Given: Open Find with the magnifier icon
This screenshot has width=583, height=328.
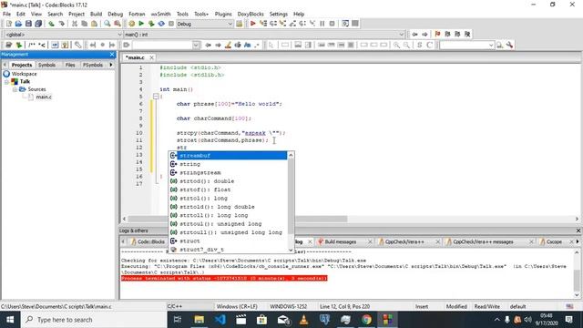Looking at the screenshot, I should point(107,24).
